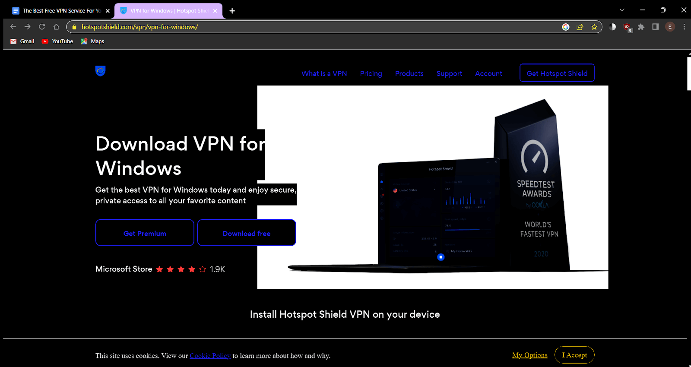Reload the page with refresh icon
This screenshot has width=691, height=367.
(42, 27)
